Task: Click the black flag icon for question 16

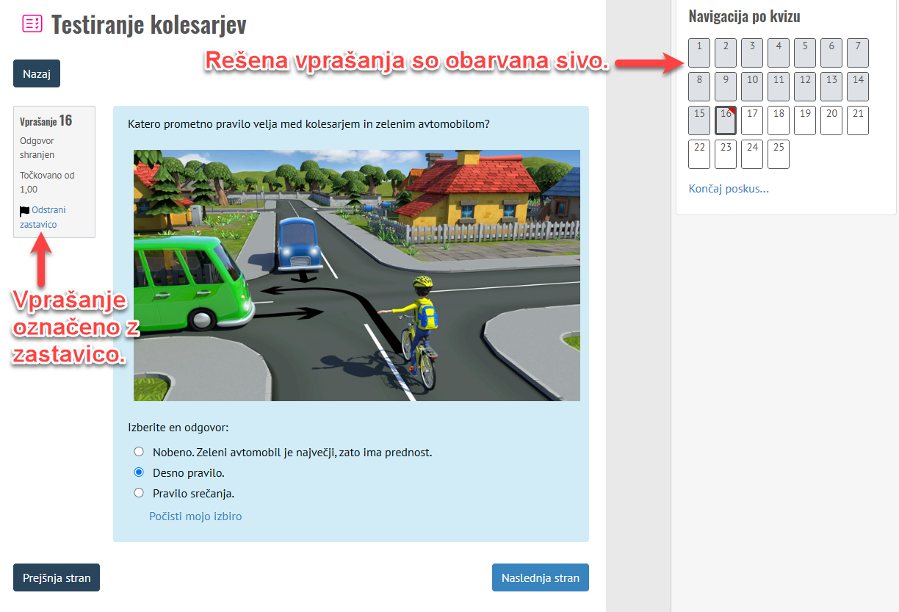Action: [25, 211]
